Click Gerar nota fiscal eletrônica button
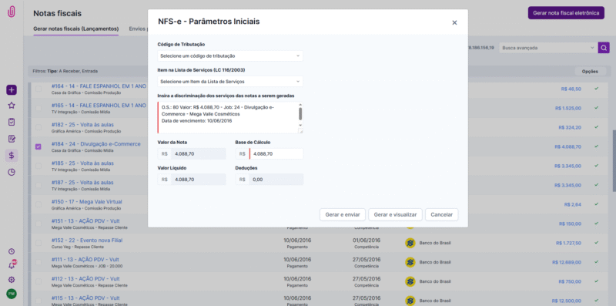This screenshot has width=616, height=306. click(x=566, y=12)
